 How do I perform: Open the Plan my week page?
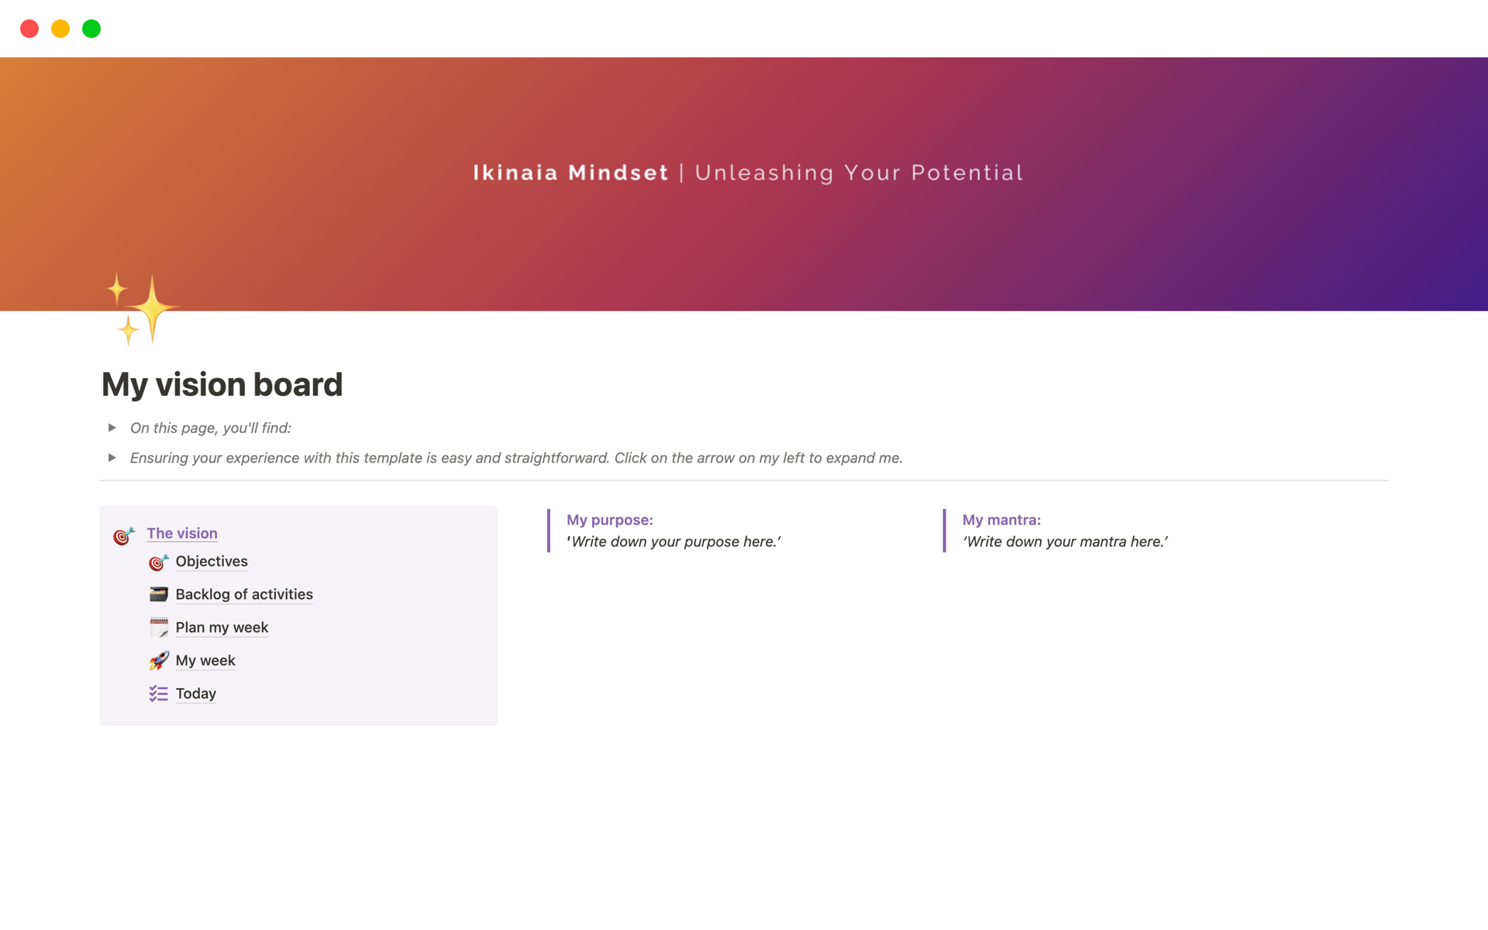[x=222, y=628]
